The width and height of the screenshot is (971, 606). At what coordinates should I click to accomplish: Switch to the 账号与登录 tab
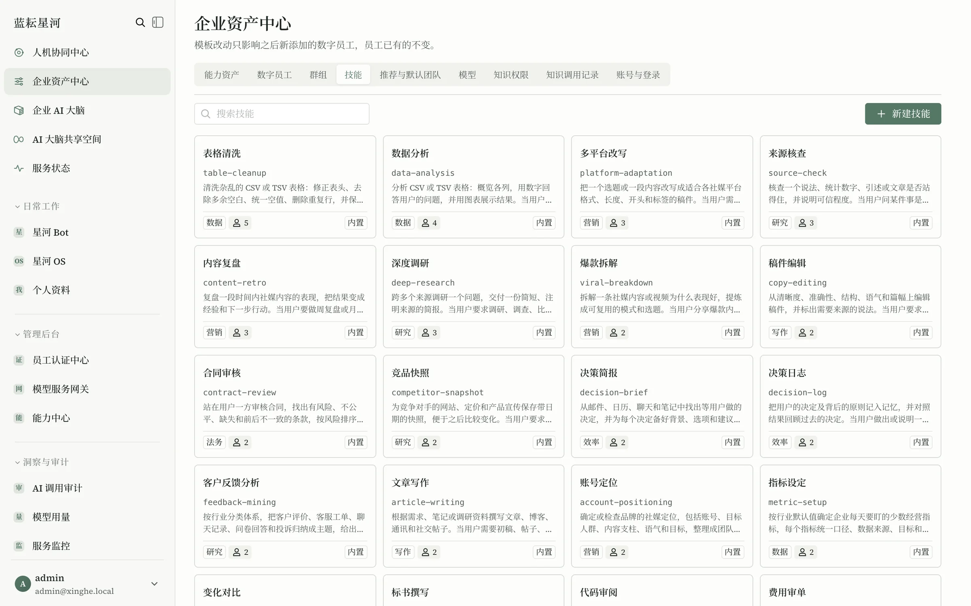(638, 75)
